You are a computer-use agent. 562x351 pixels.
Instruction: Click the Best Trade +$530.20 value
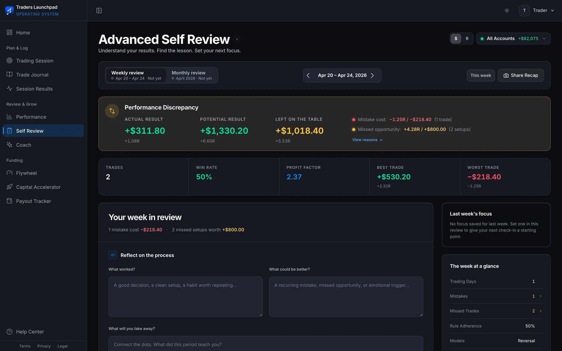[394, 177]
